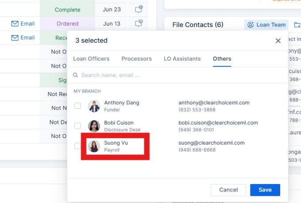Image resolution: width=301 pixels, height=203 pixels.
Task: Click the 3 selected dialog title
Action: coord(91,41)
